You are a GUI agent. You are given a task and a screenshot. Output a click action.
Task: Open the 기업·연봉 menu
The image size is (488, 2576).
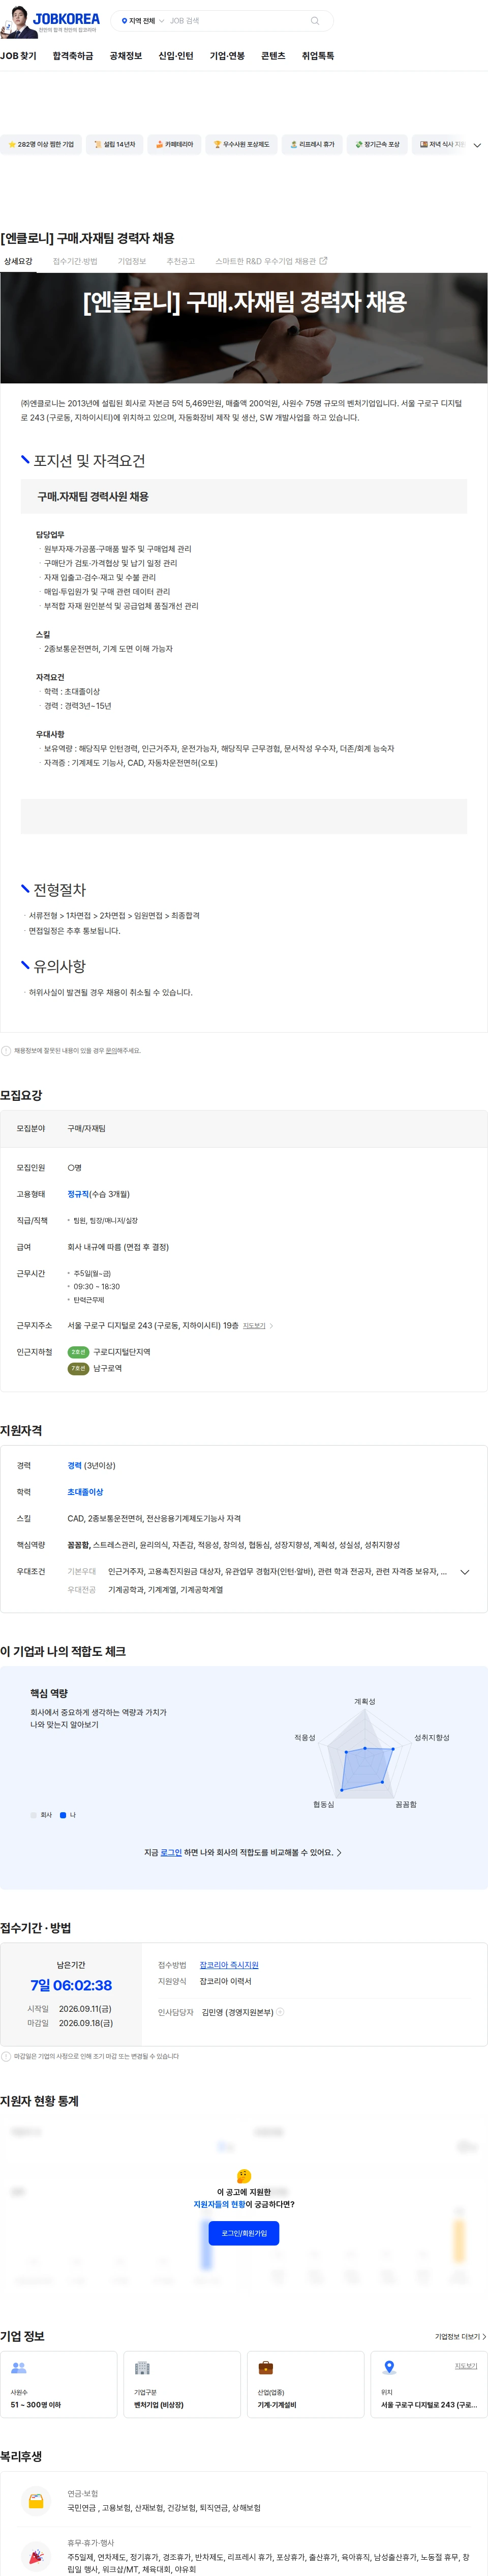pyautogui.click(x=227, y=56)
